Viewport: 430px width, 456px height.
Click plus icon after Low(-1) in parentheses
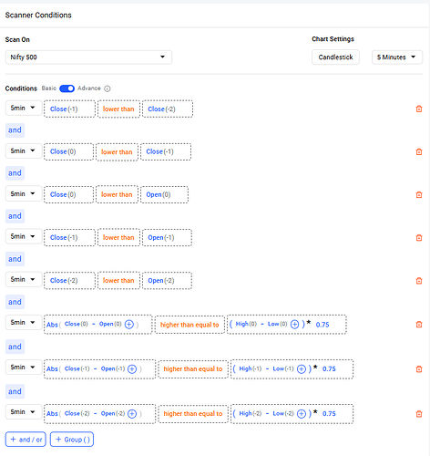(301, 369)
